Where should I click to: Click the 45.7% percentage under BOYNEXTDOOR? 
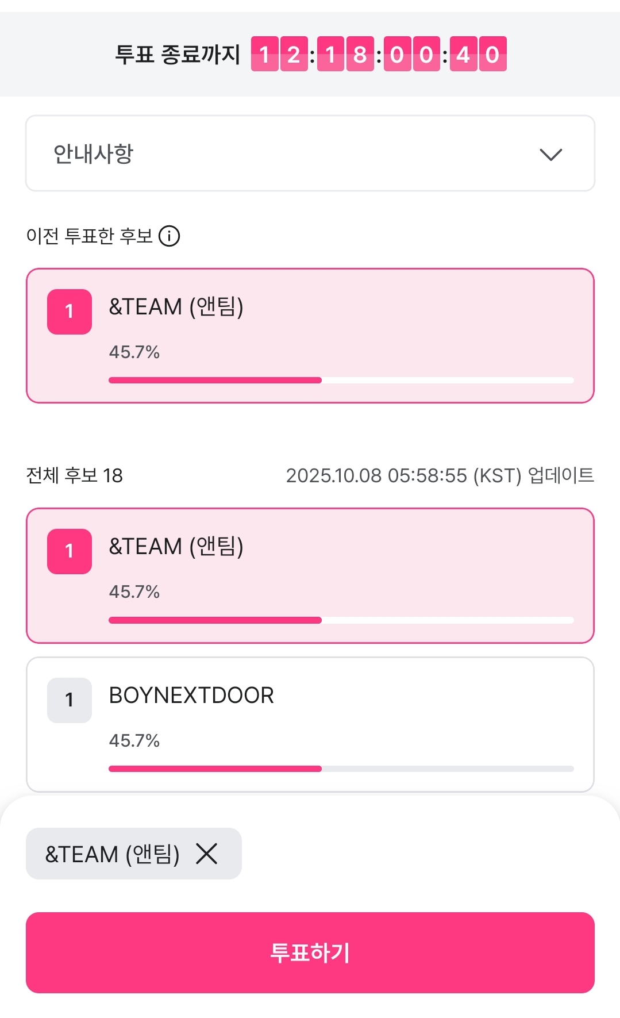click(134, 740)
